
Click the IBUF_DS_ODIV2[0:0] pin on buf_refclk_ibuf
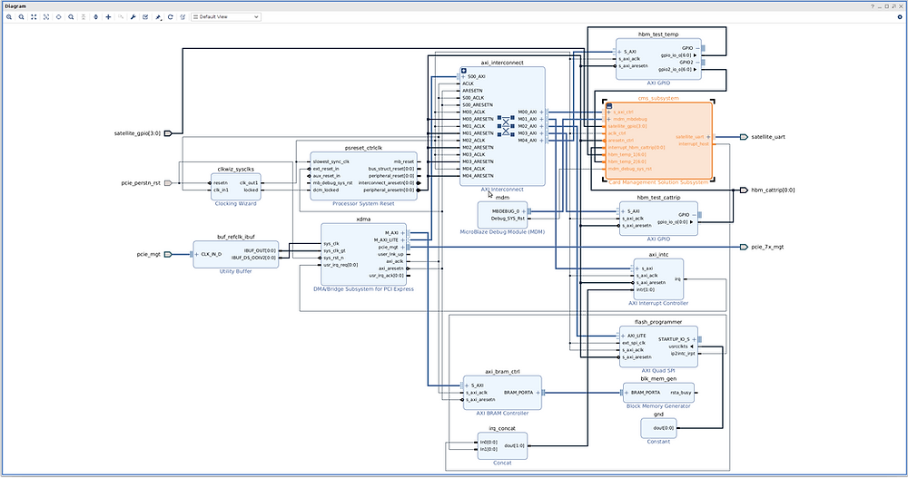coord(253,258)
